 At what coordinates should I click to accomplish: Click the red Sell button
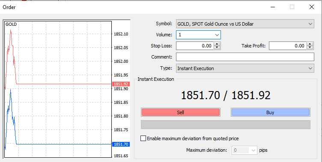click(x=181, y=112)
